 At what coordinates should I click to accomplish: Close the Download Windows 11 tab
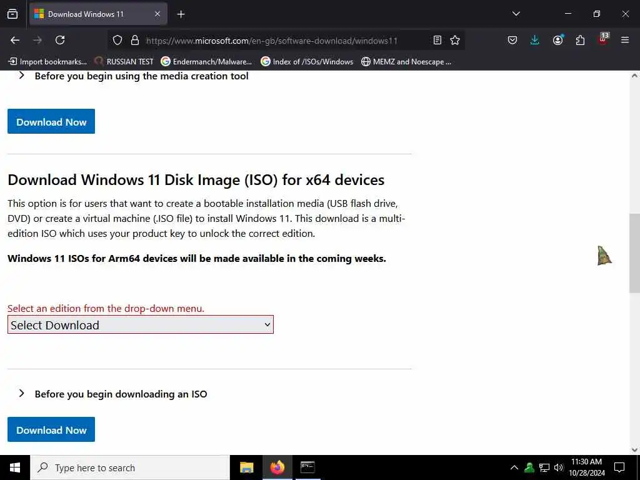coord(157,14)
